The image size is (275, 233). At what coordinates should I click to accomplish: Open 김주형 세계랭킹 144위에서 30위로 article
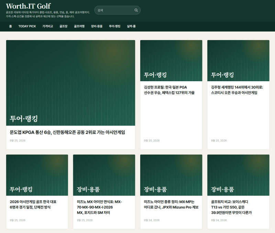point(237,90)
